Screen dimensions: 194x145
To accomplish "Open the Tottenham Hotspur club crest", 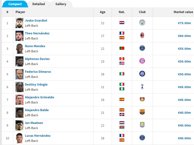I will 142,86.
